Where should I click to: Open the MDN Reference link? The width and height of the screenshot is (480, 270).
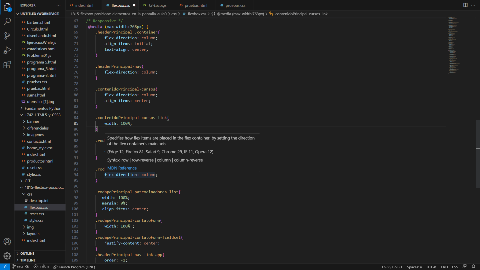point(122,168)
